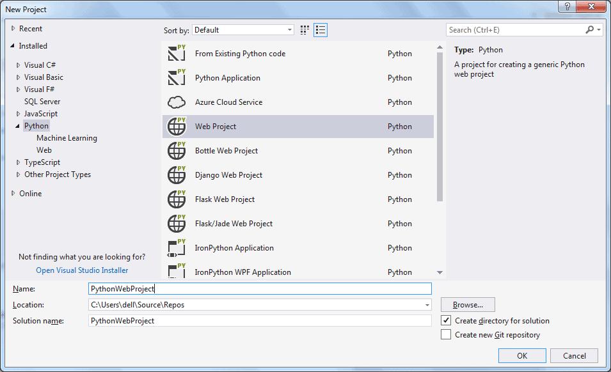
Task: Click the template list scrollbar thumb
Action: point(440,127)
